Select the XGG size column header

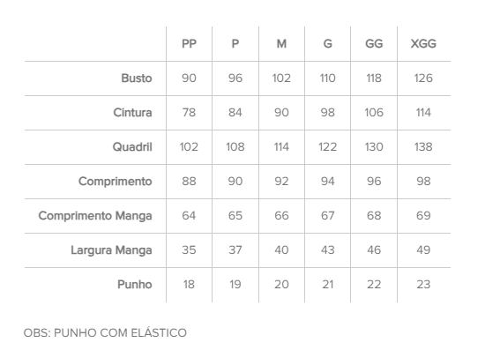point(423,44)
